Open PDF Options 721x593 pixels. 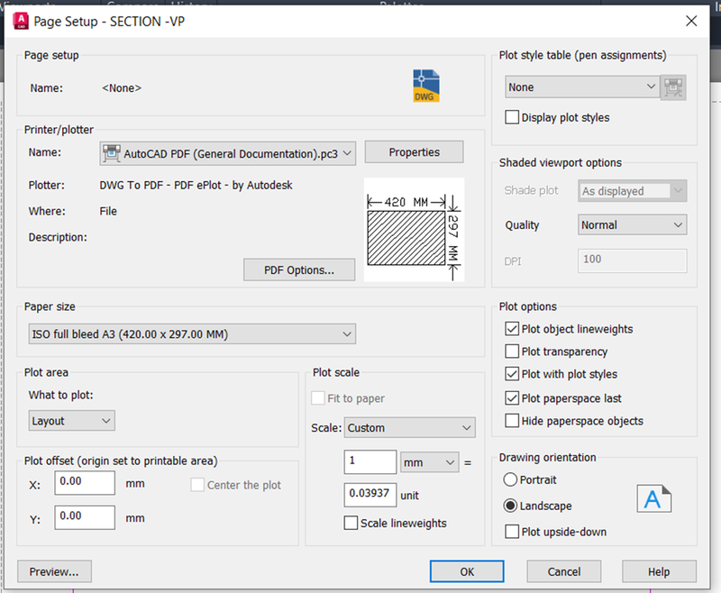(299, 269)
